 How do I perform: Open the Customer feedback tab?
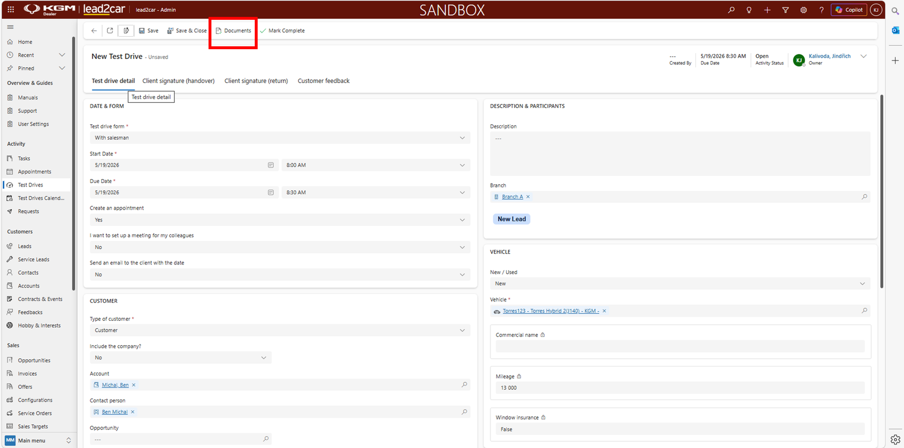(324, 81)
